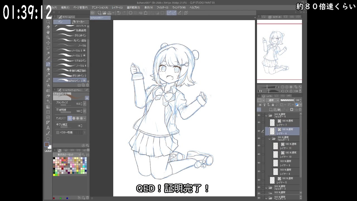Select the Lasso selection tool
The height and width of the screenshot is (201, 357).
pyautogui.click(x=48, y=48)
